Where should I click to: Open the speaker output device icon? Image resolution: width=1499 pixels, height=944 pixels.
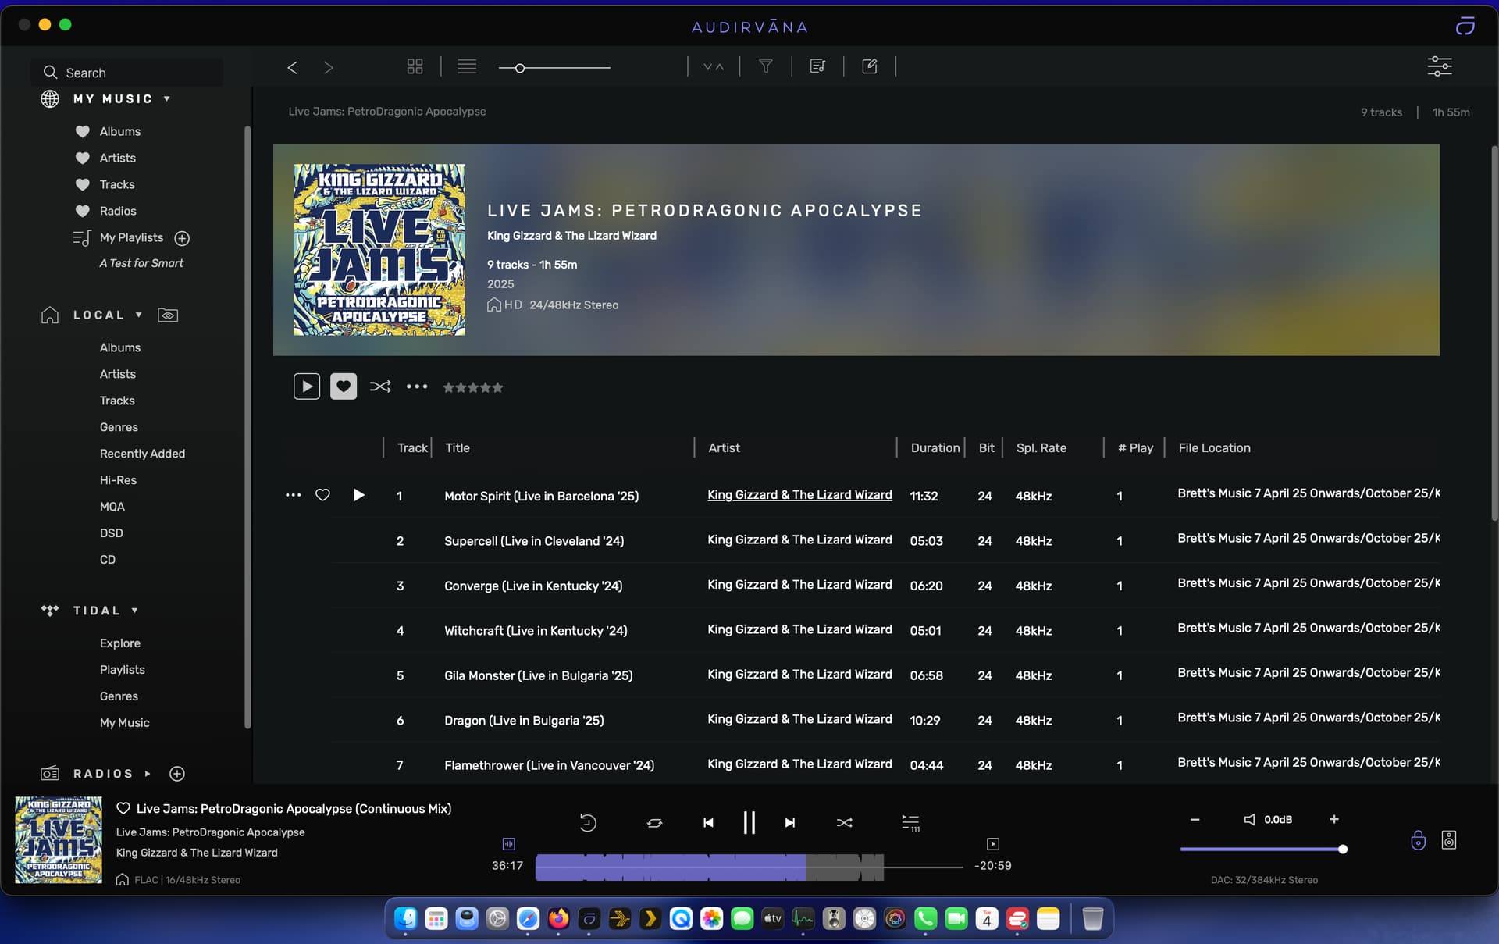(x=1449, y=840)
